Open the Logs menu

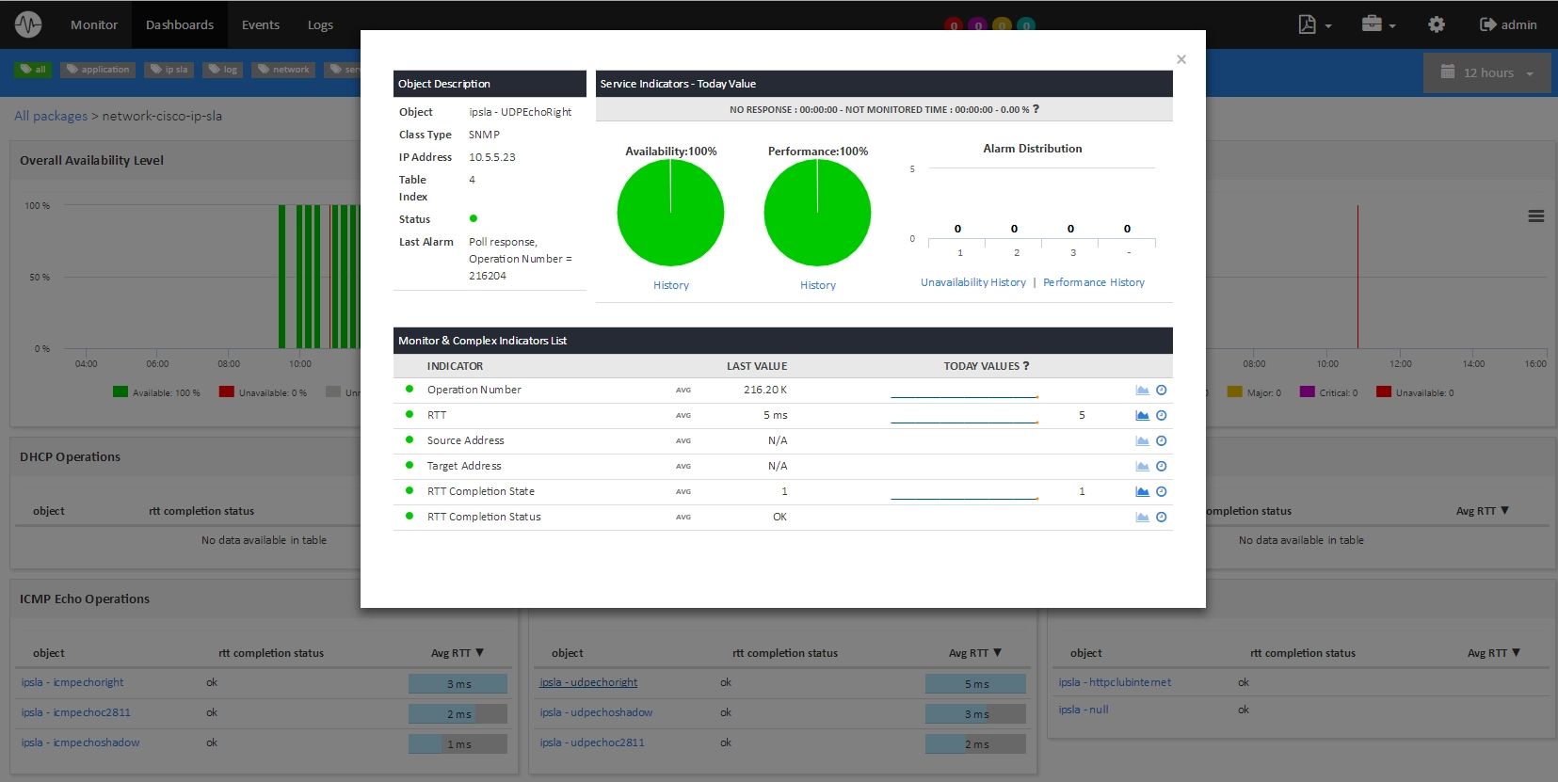point(320,24)
